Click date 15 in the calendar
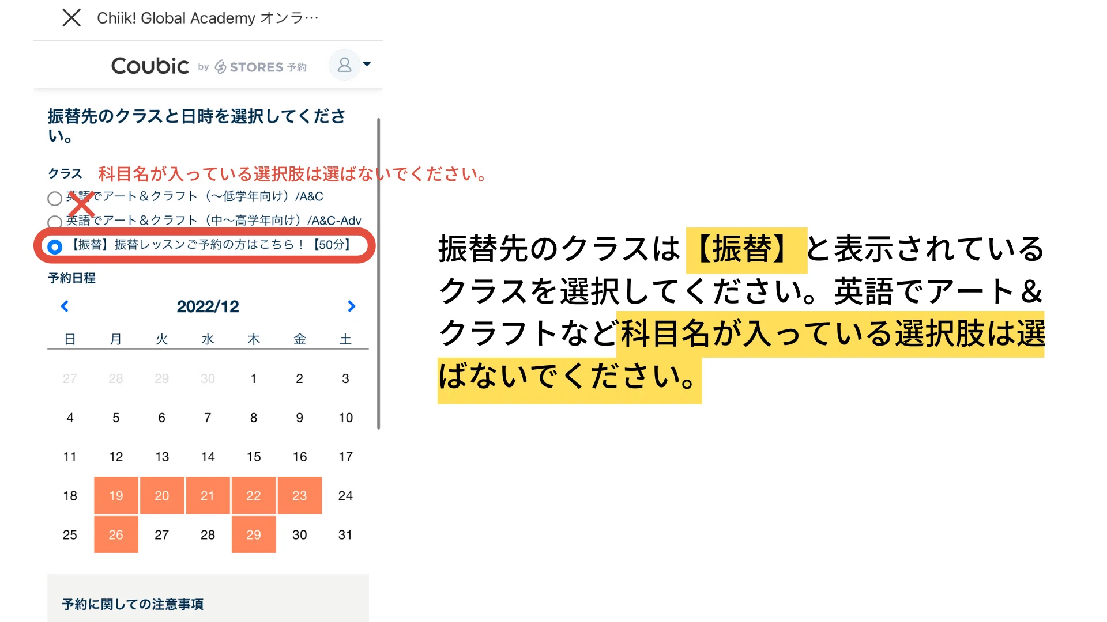The height and width of the screenshot is (622, 1107). (x=254, y=457)
